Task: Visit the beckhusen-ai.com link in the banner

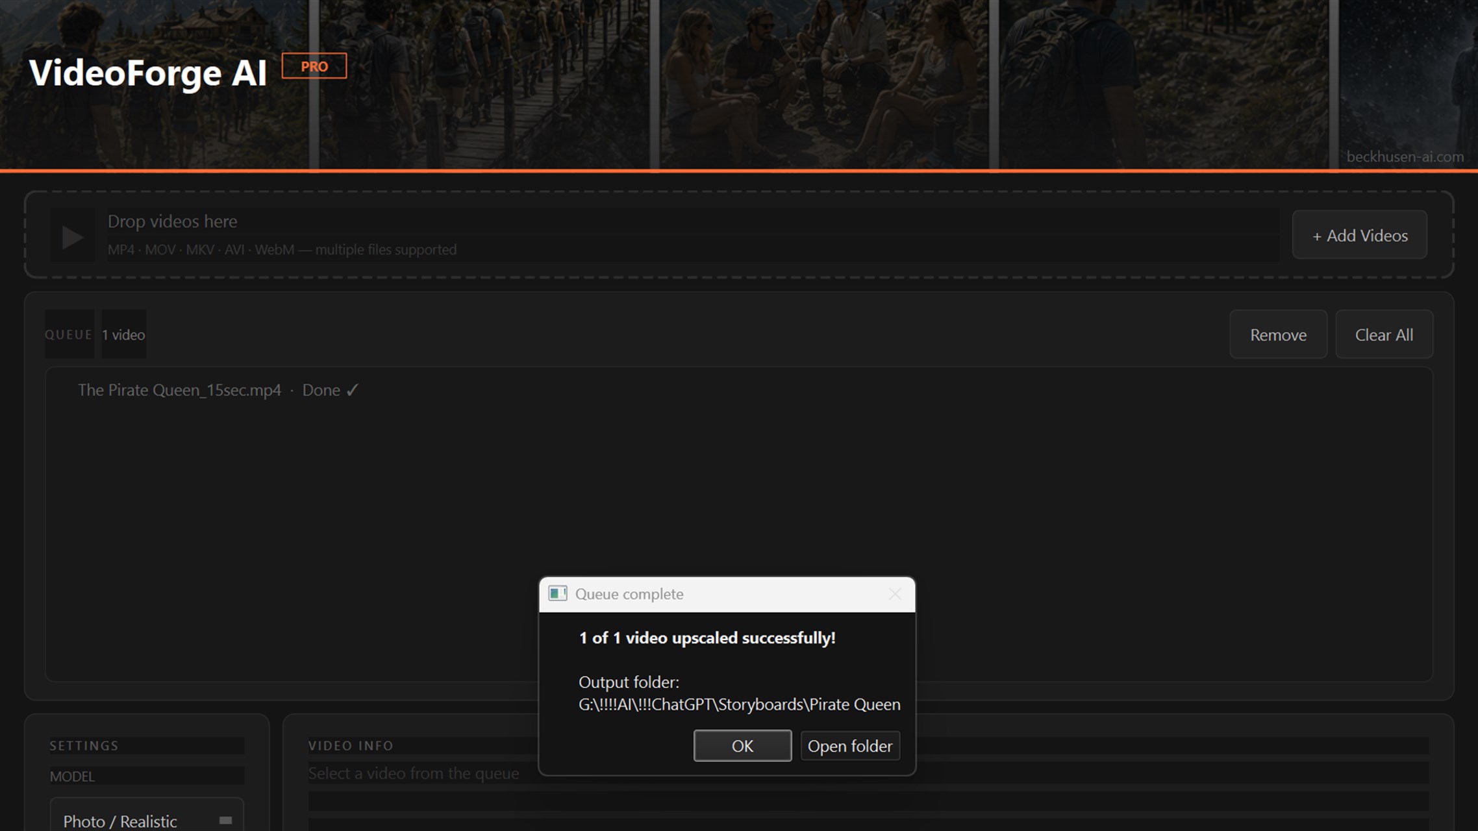Action: click(x=1405, y=156)
